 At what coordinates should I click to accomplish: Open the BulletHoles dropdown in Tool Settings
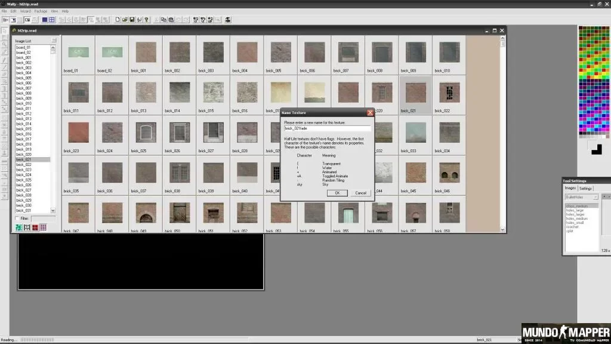pos(582,197)
